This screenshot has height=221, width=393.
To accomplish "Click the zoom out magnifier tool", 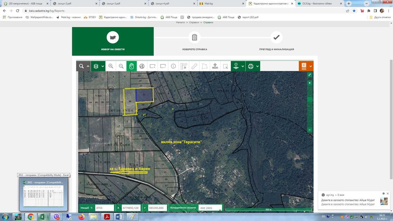I will click(121, 66).
